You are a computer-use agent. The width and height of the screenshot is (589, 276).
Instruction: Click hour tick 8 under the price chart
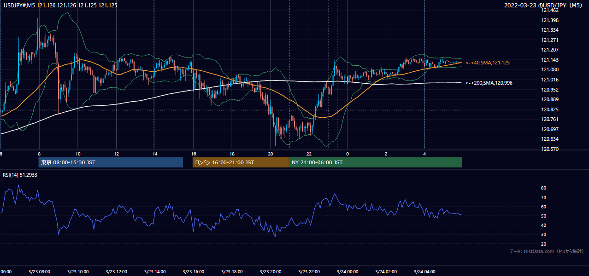pyautogui.click(x=39, y=154)
